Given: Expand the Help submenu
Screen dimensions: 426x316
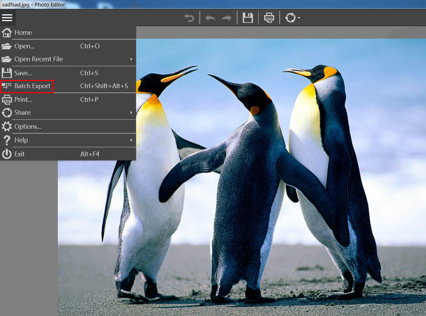Looking at the screenshot, I should click(x=68, y=140).
